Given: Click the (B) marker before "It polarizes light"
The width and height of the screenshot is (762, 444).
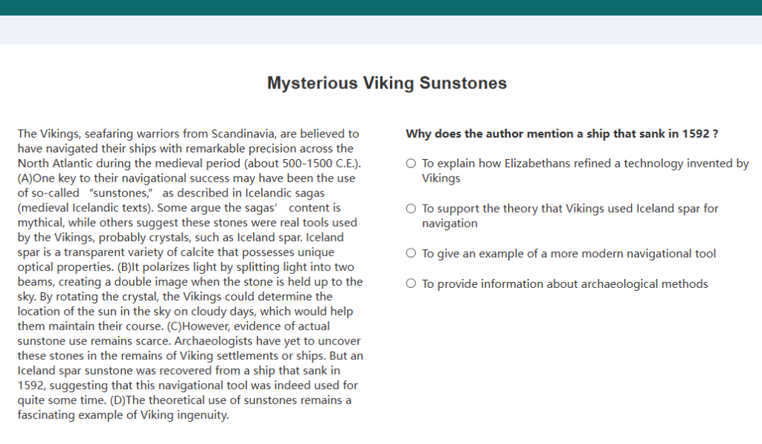Looking at the screenshot, I should click(x=124, y=267).
